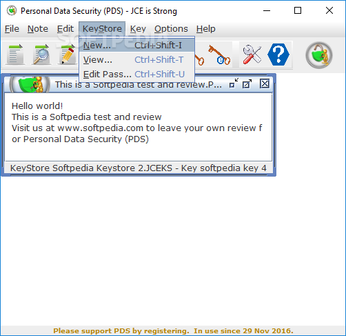This screenshot has height=336, width=346.
Task: Close the KeyStore menu in menu bar
Action: 102,29
